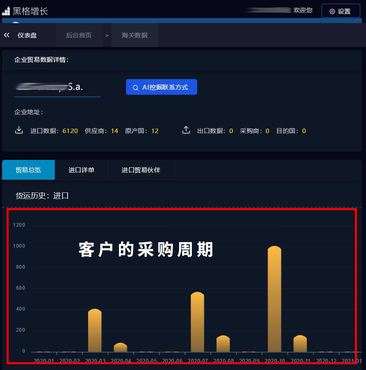Open the 进口贸易伙伴 tab
The height and width of the screenshot is (370, 366).
(x=141, y=170)
